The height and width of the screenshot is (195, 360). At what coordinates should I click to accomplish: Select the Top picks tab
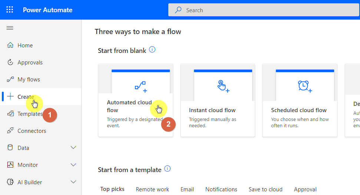click(x=112, y=189)
